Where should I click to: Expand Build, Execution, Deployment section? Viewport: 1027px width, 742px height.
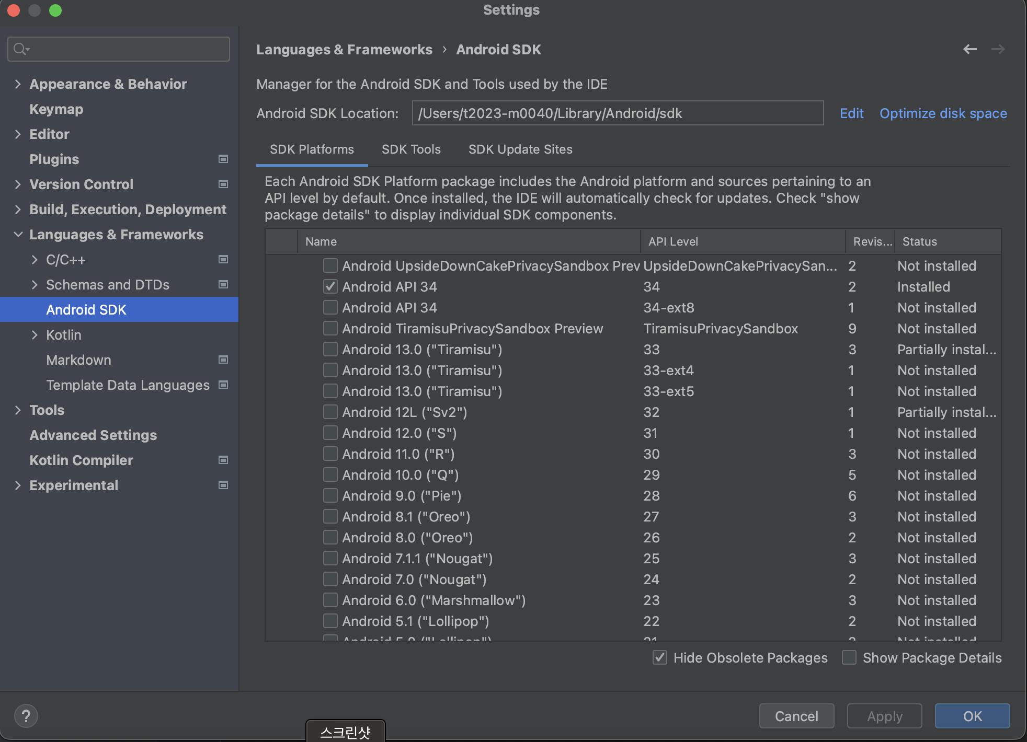point(18,209)
